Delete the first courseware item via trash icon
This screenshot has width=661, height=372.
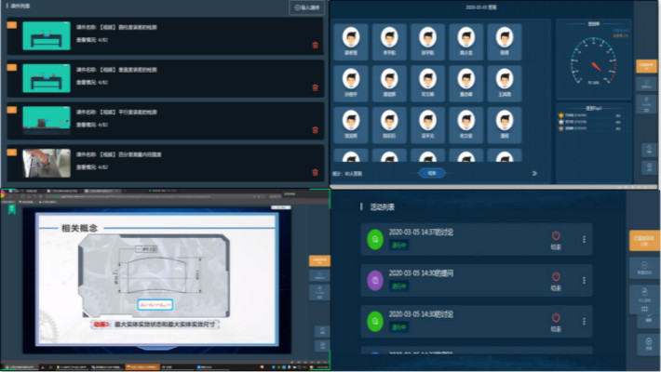coord(315,46)
